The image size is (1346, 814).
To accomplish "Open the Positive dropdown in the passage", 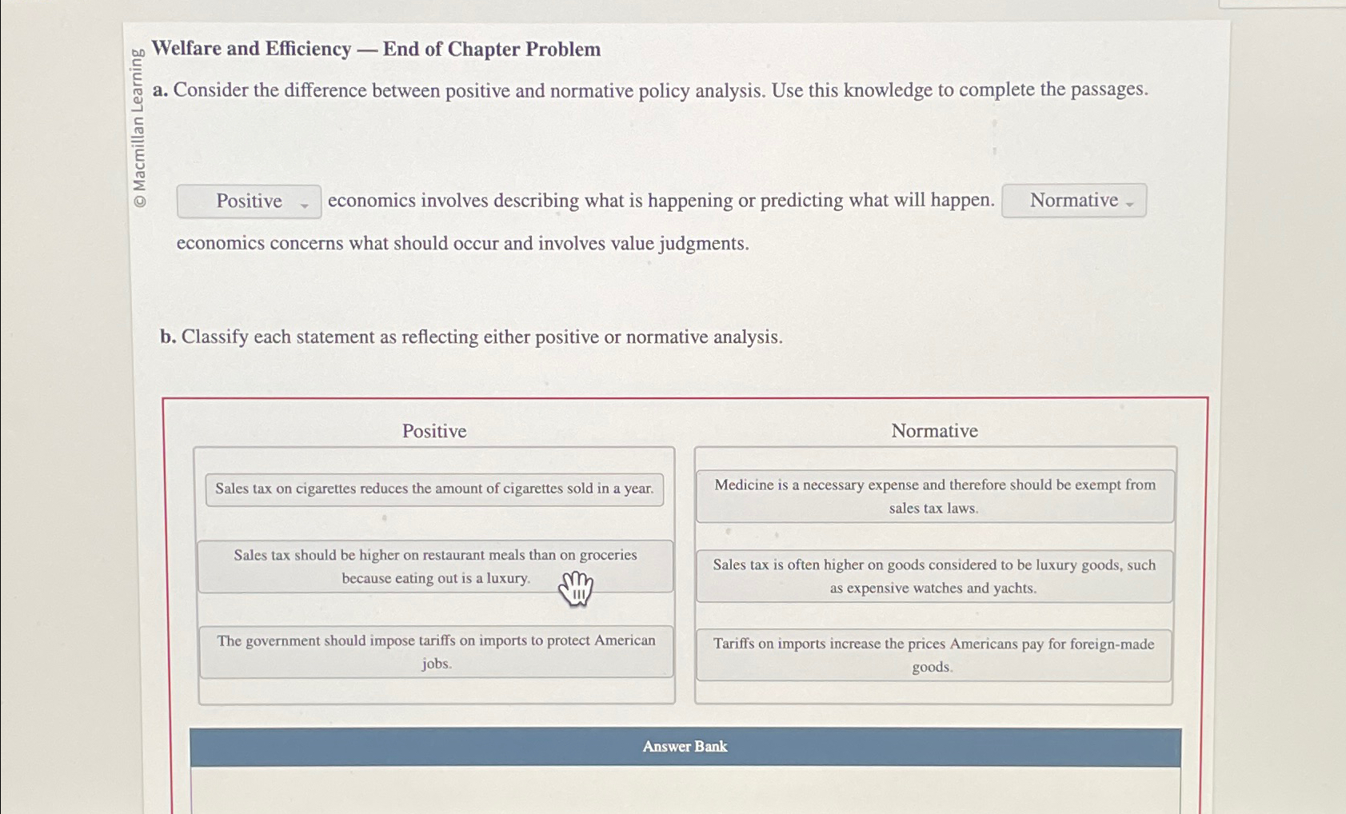I will click(249, 201).
